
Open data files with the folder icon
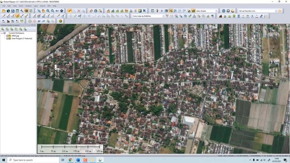(x=4, y=11)
